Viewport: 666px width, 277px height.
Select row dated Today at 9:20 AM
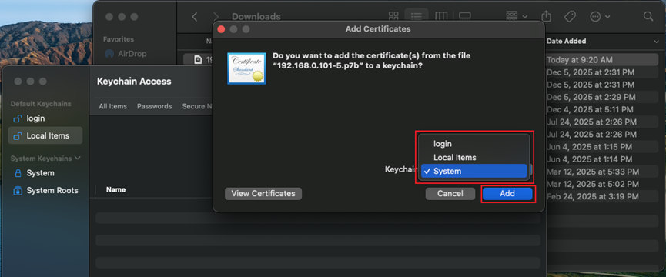click(x=602, y=60)
